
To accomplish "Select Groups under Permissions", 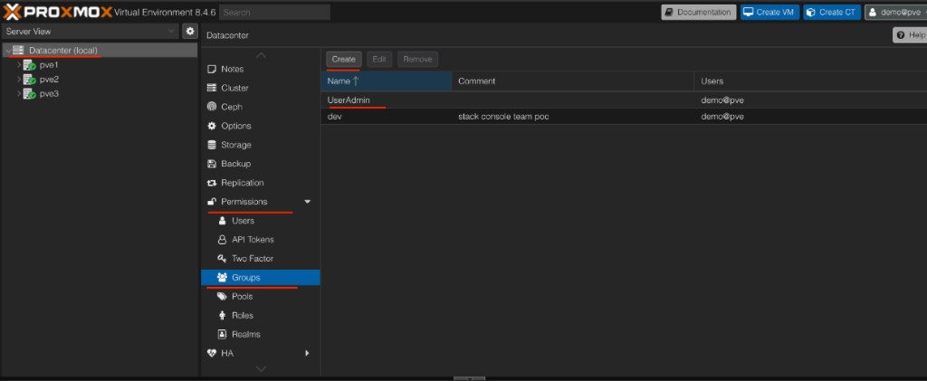I will coord(260,278).
